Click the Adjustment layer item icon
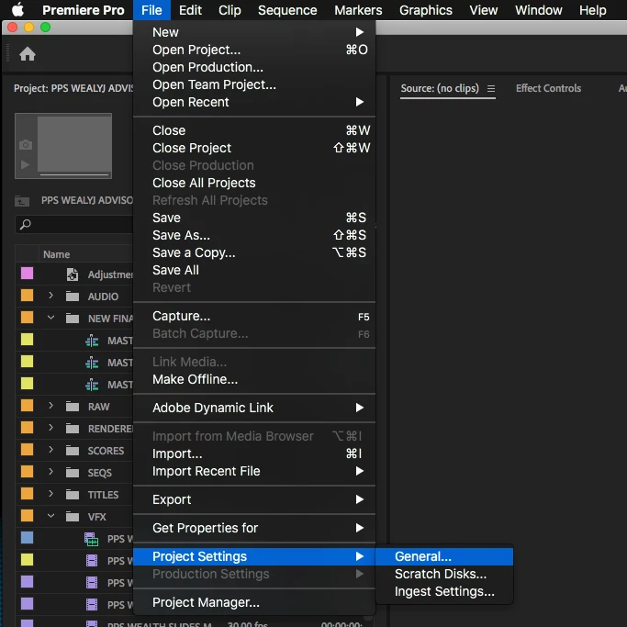The width and height of the screenshot is (627, 627). [x=72, y=274]
